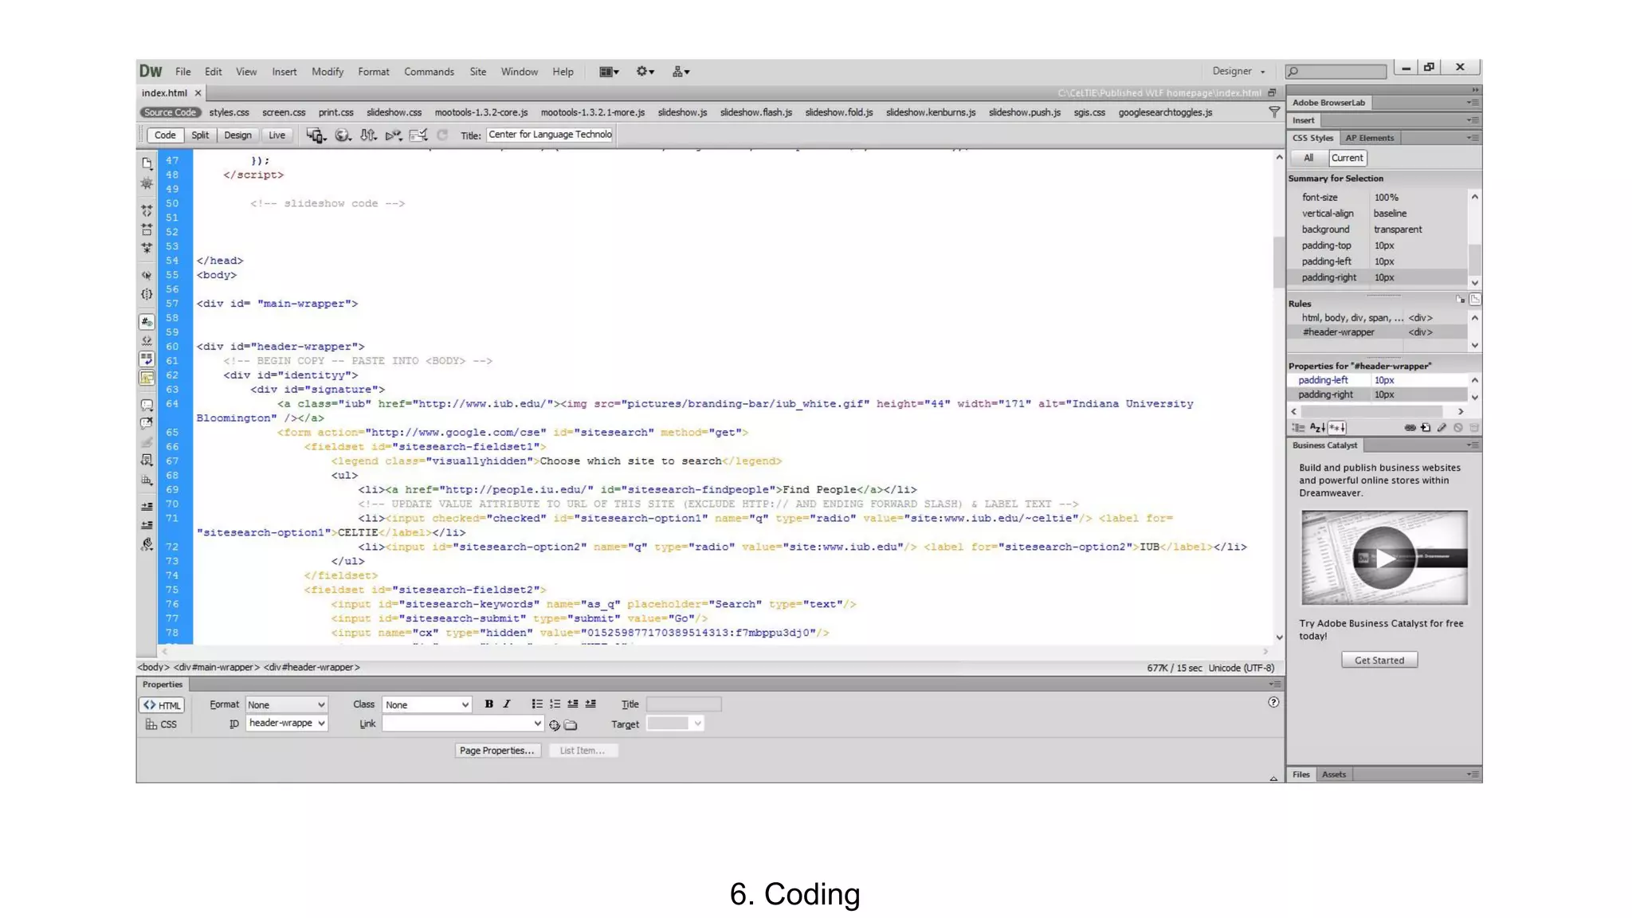Click the Page Properties button
Screen dimensions: 1632x918
point(496,751)
